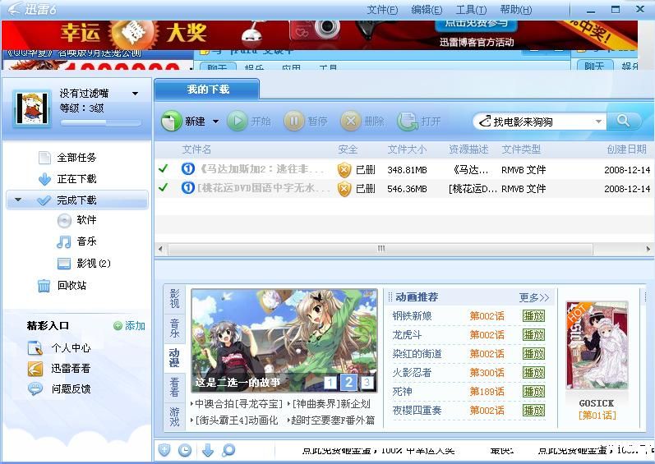The width and height of the screenshot is (655, 464).
Task: Click the magnifier icon in status bar
Action: (x=229, y=450)
